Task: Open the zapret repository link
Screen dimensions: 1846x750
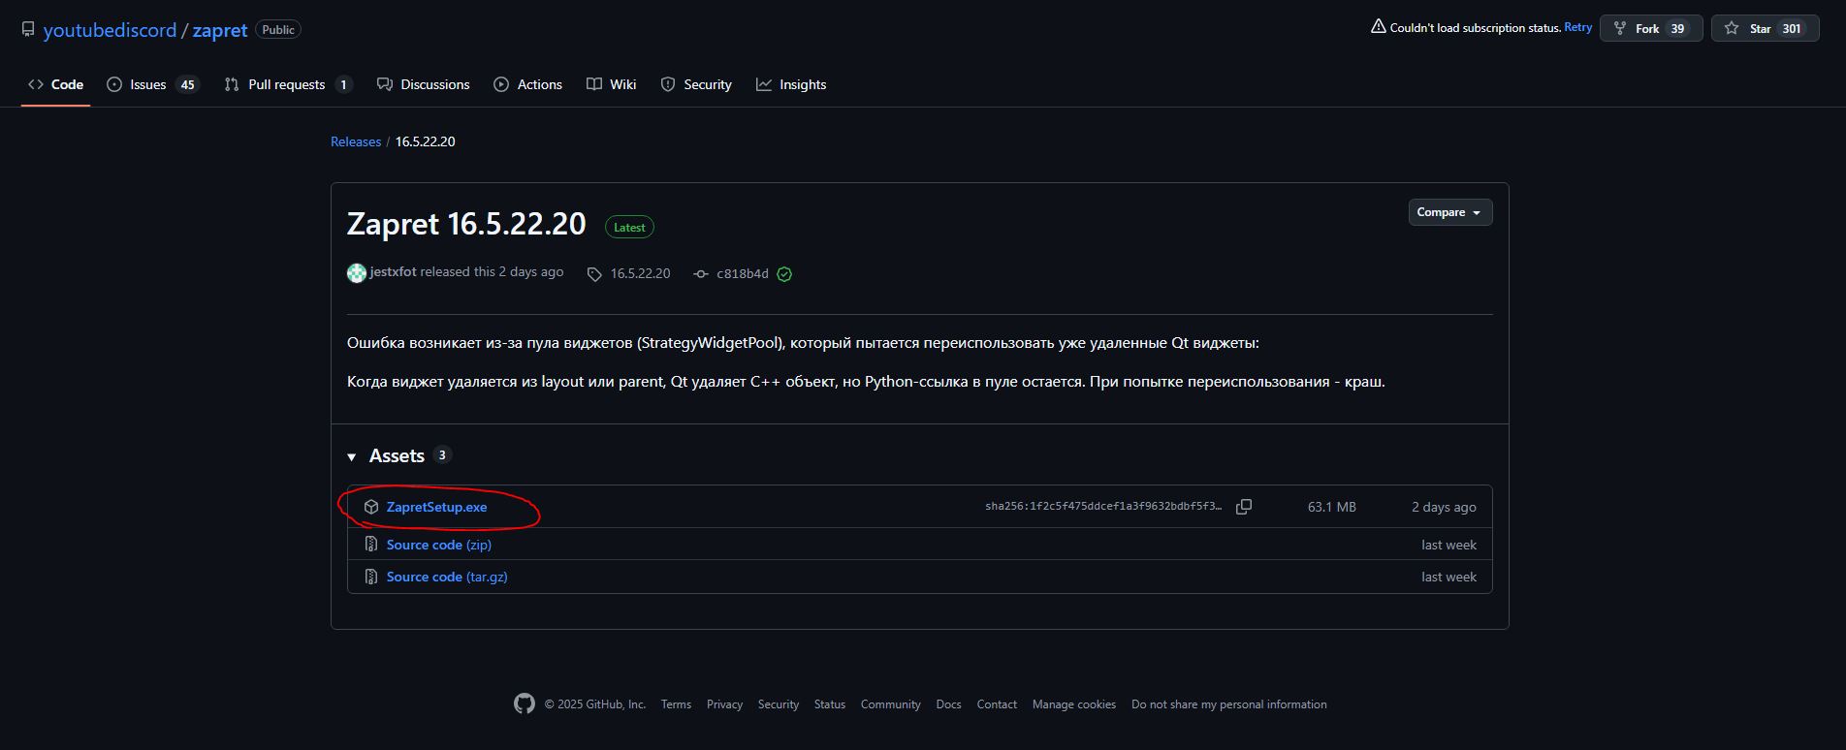Action: [x=220, y=30]
